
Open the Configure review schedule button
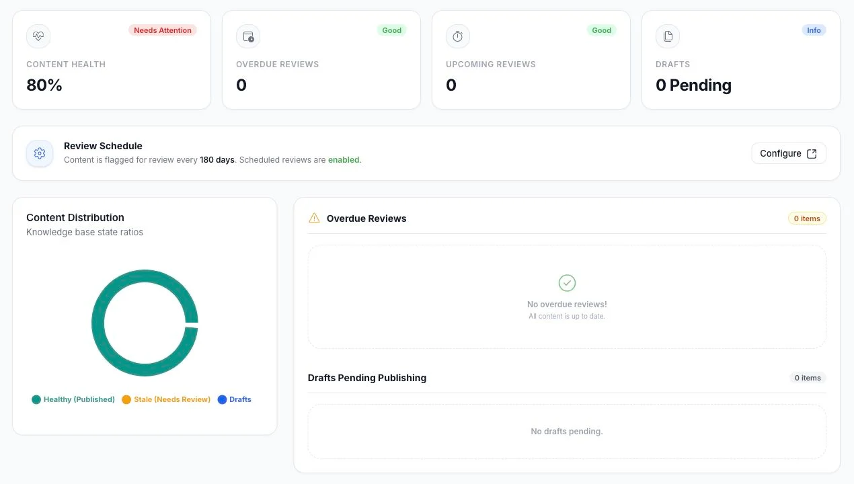788,153
